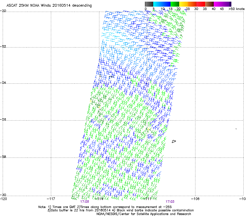Click the -117 longitude axis label
This screenshot has width=246, height=216.
[x=51, y=199]
